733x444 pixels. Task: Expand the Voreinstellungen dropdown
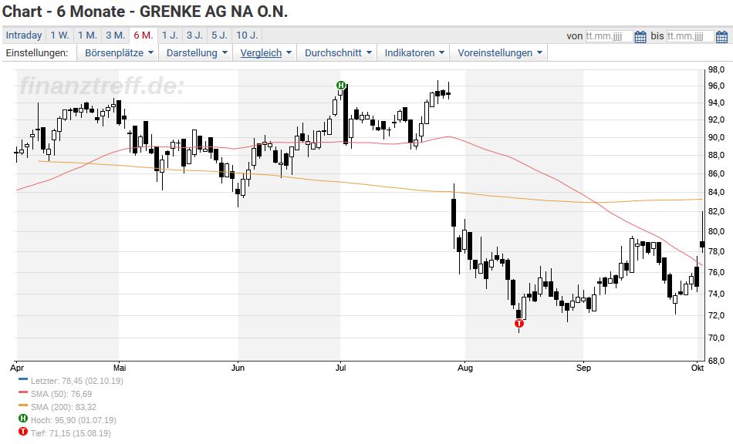pyautogui.click(x=499, y=52)
